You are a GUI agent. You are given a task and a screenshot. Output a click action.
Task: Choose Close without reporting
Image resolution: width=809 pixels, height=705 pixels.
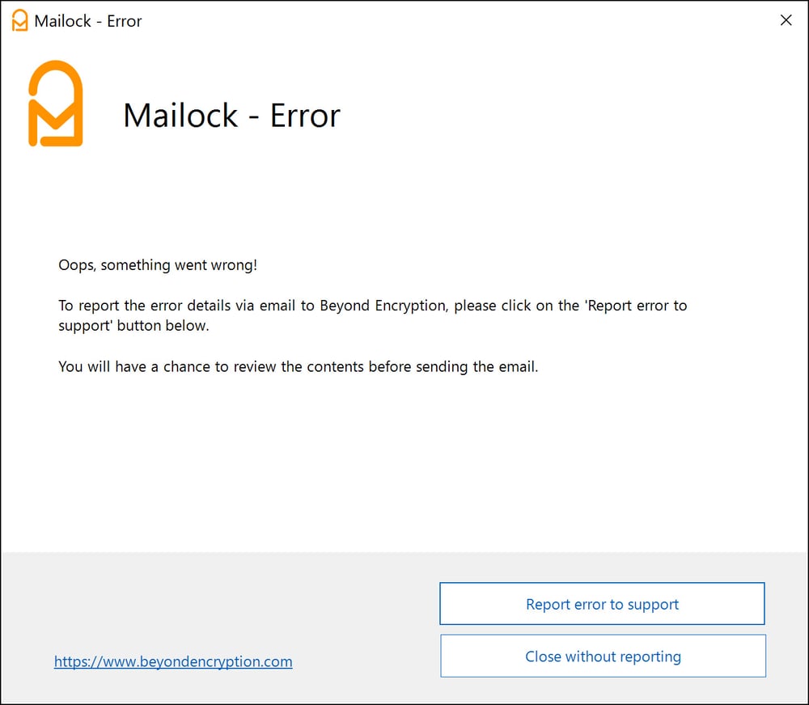(602, 656)
